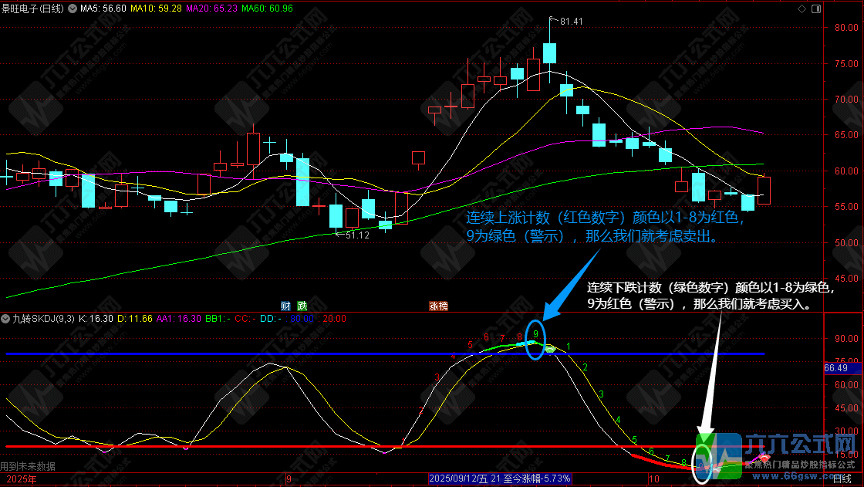The height and width of the screenshot is (487, 864).
Task: Click the 2025/09/12 date info bar
Action: click(500, 479)
